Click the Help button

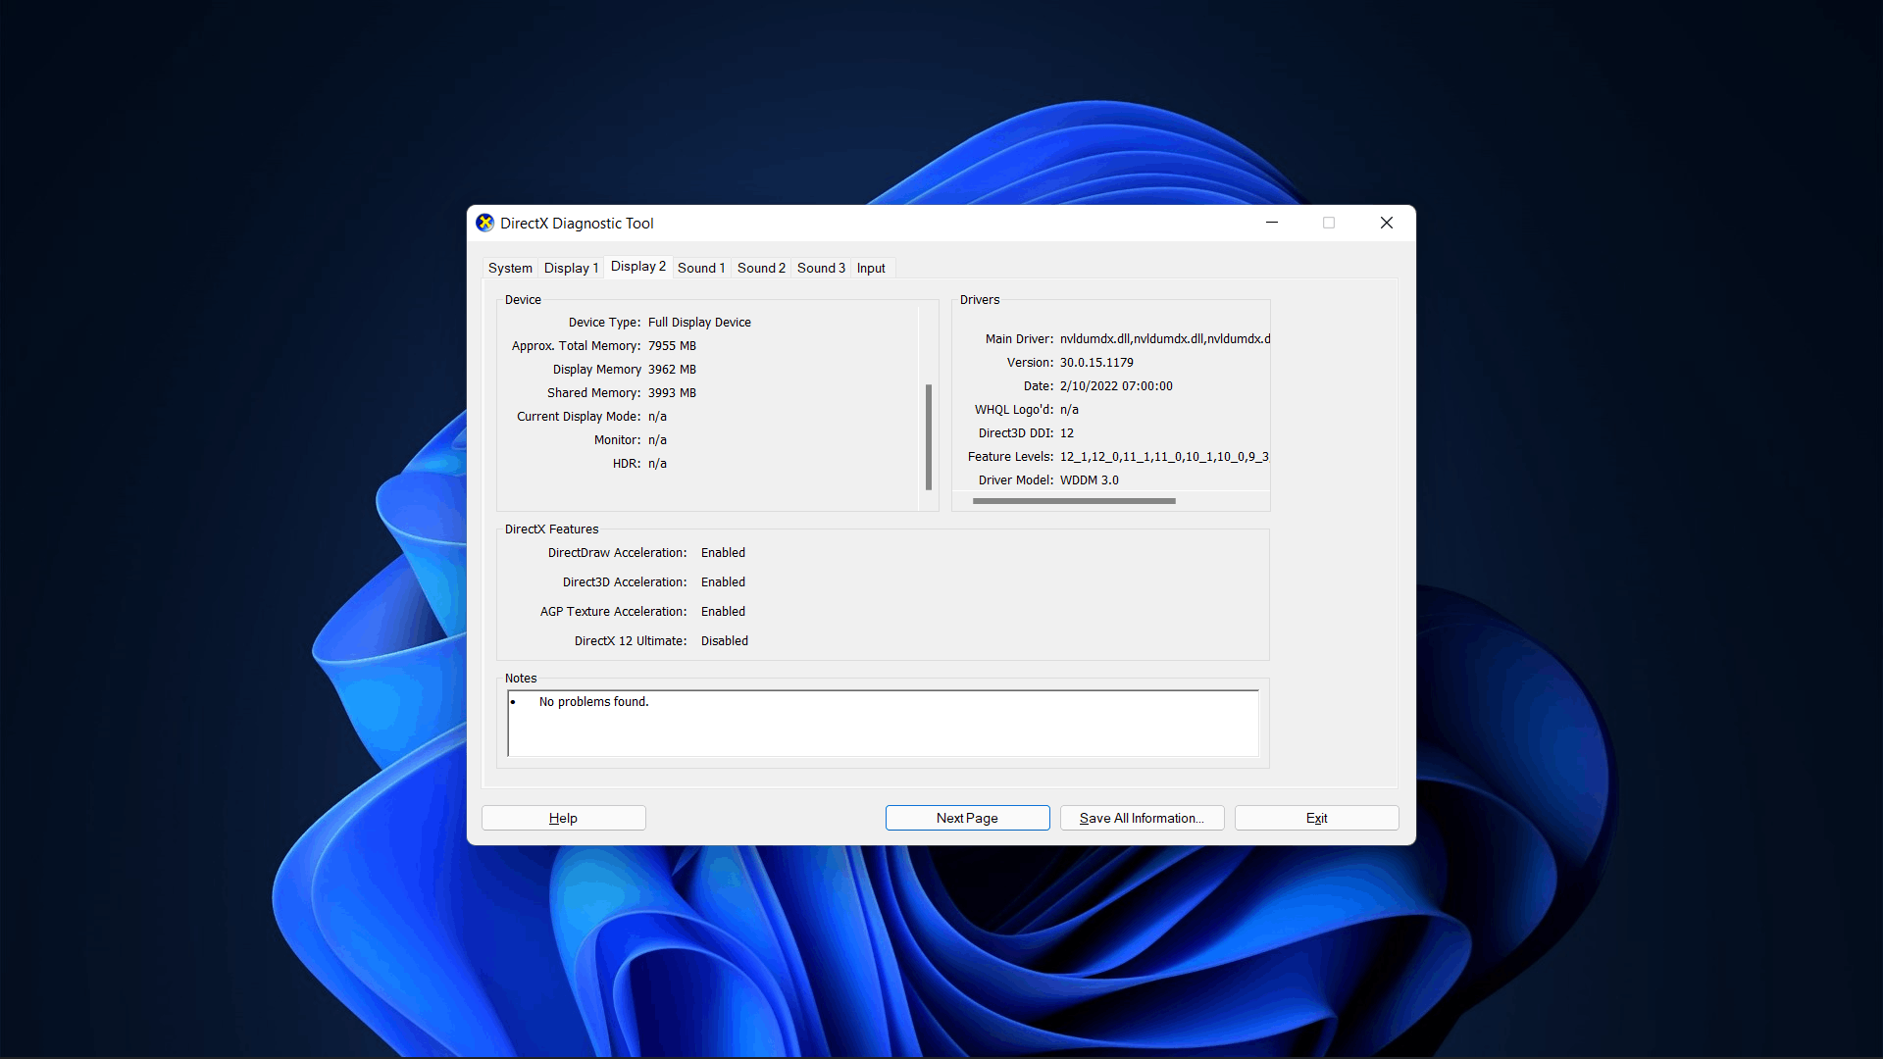(x=563, y=817)
